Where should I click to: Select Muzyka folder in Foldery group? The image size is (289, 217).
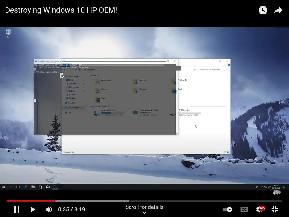[x=139, y=81]
